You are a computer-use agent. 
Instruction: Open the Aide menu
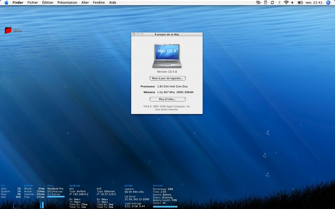point(113,3)
